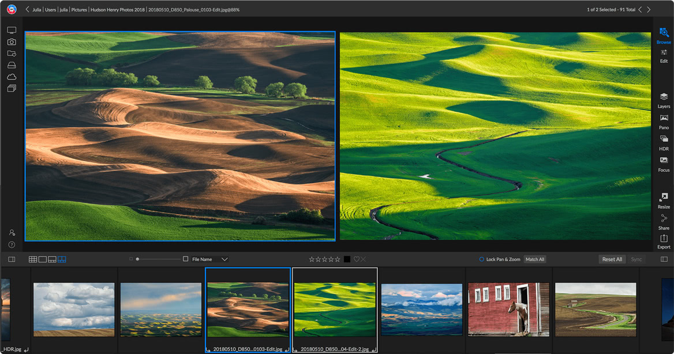
Task: Reject photo with the X icon
Action: click(x=363, y=259)
